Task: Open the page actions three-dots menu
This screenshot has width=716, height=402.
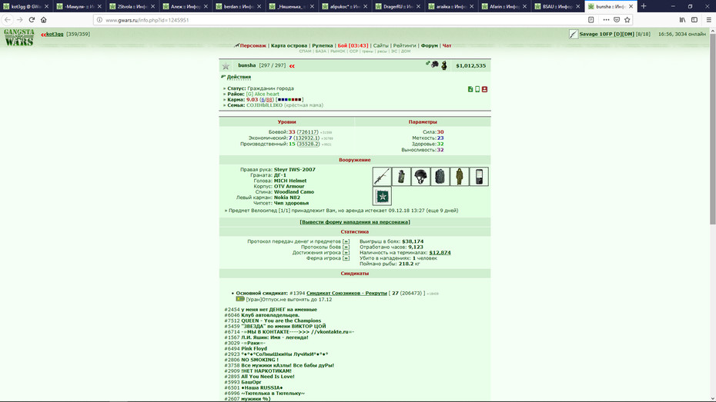Action: [606, 19]
